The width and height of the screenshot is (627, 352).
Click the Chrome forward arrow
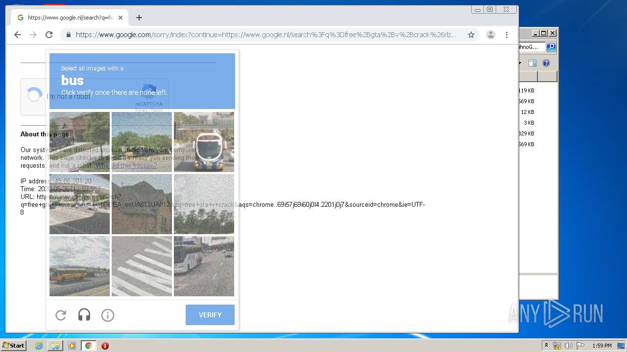[33, 35]
